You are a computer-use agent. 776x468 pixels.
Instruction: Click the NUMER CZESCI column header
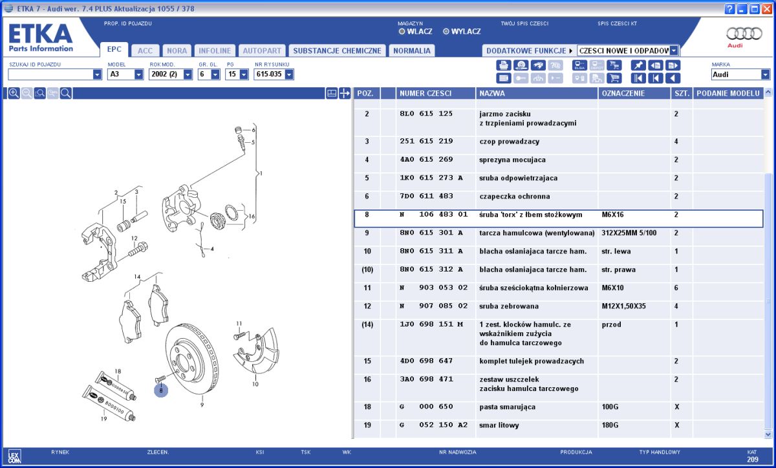tap(436, 93)
